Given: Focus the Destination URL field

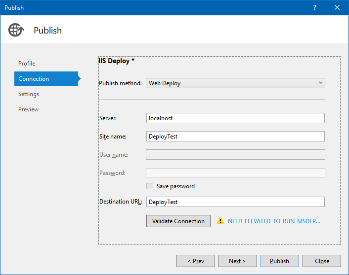Looking at the screenshot, I should pyautogui.click(x=235, y=202).
